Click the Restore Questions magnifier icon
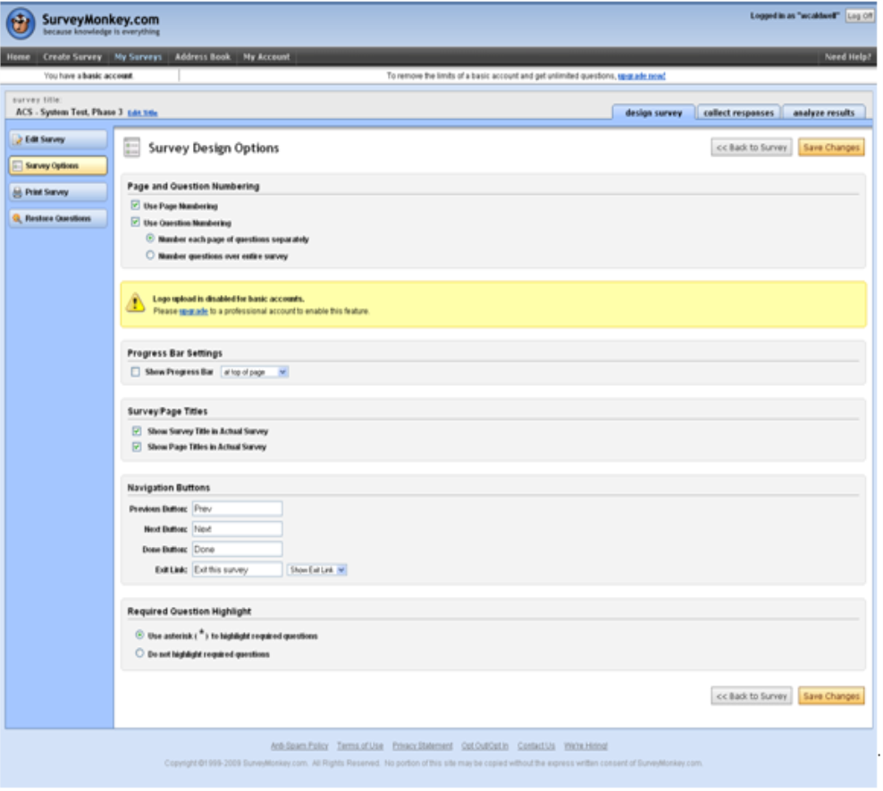Image resolution: width=883 pixels, height=791 pixels. [17, 219]
